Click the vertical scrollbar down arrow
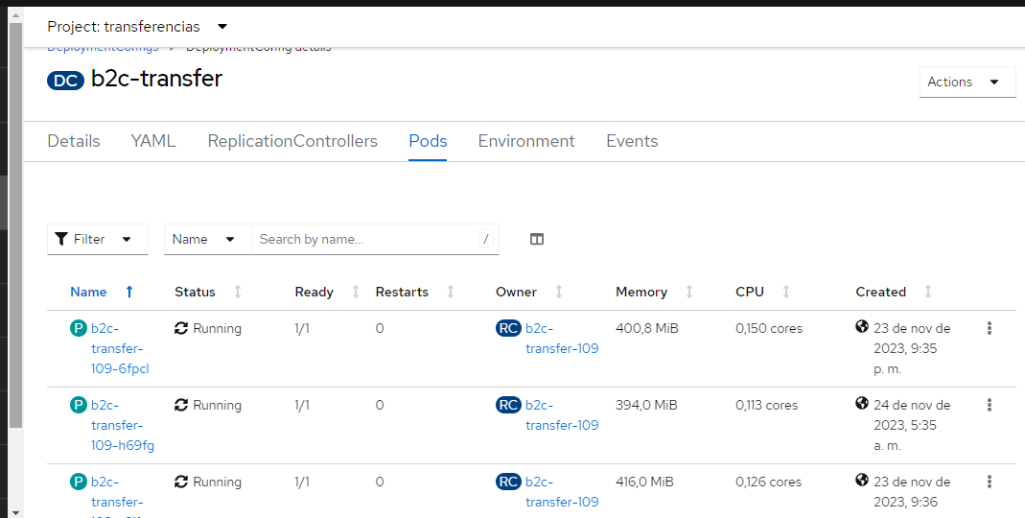The width and height of the screenshot is (1025, 518). 15,512
